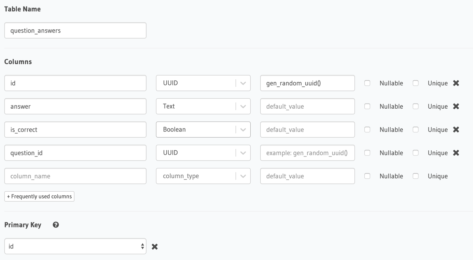Set default value for the is_correct column

307,129
